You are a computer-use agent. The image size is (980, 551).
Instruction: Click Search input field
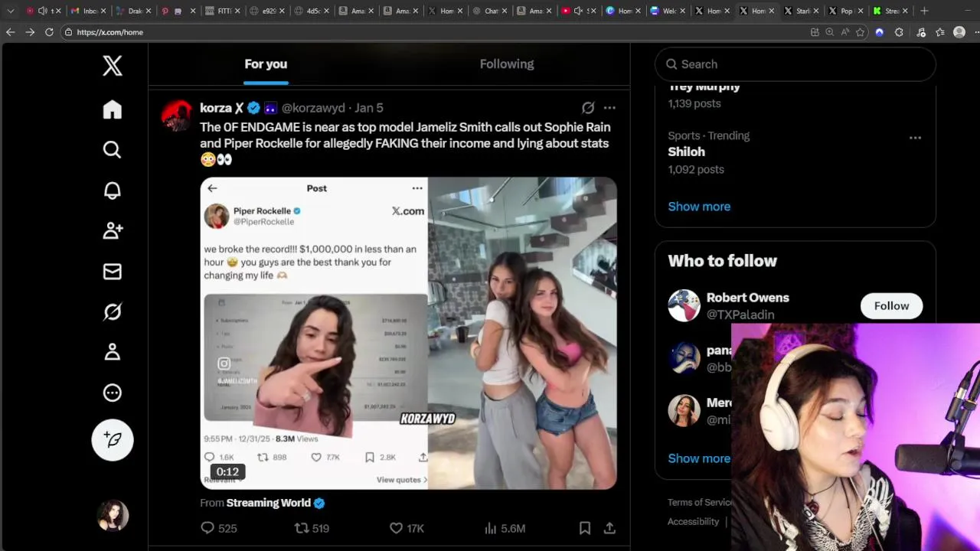795,64
